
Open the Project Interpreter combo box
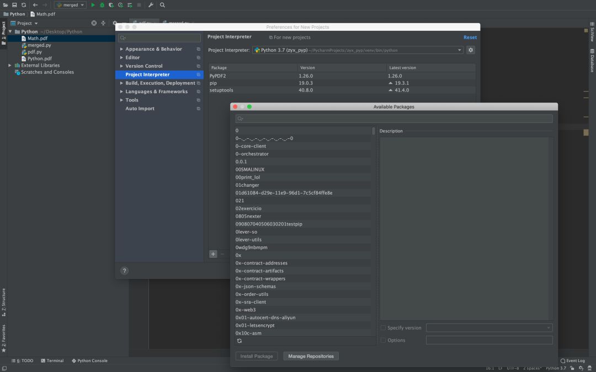click(x=358, y=50)
